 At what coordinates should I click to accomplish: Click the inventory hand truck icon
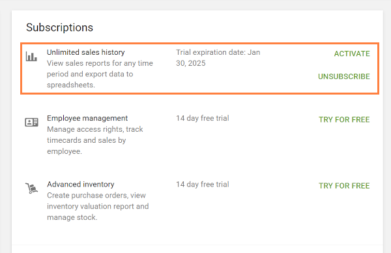[31, 188]
